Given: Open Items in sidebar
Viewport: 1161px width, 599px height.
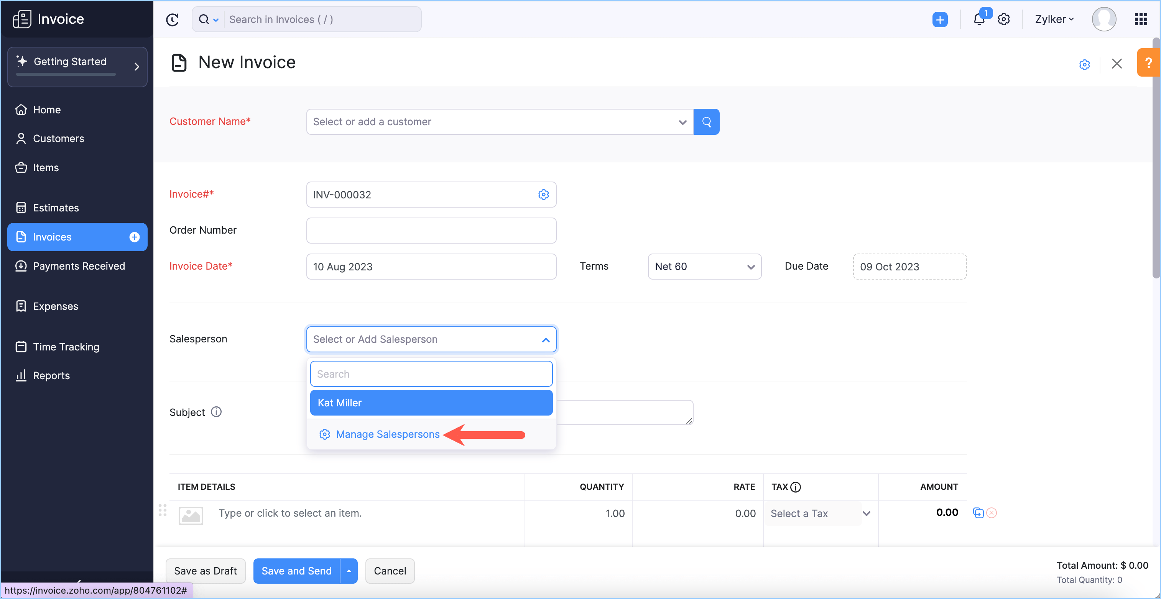Looking at the screenshot, I should pos(77,168).
